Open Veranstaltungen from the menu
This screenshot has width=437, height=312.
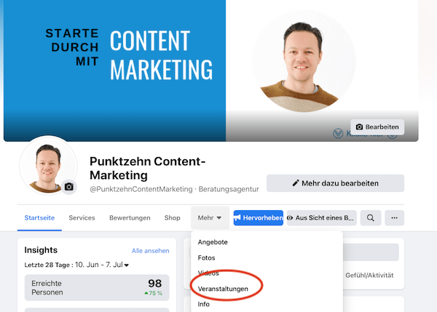click(223, 289)
